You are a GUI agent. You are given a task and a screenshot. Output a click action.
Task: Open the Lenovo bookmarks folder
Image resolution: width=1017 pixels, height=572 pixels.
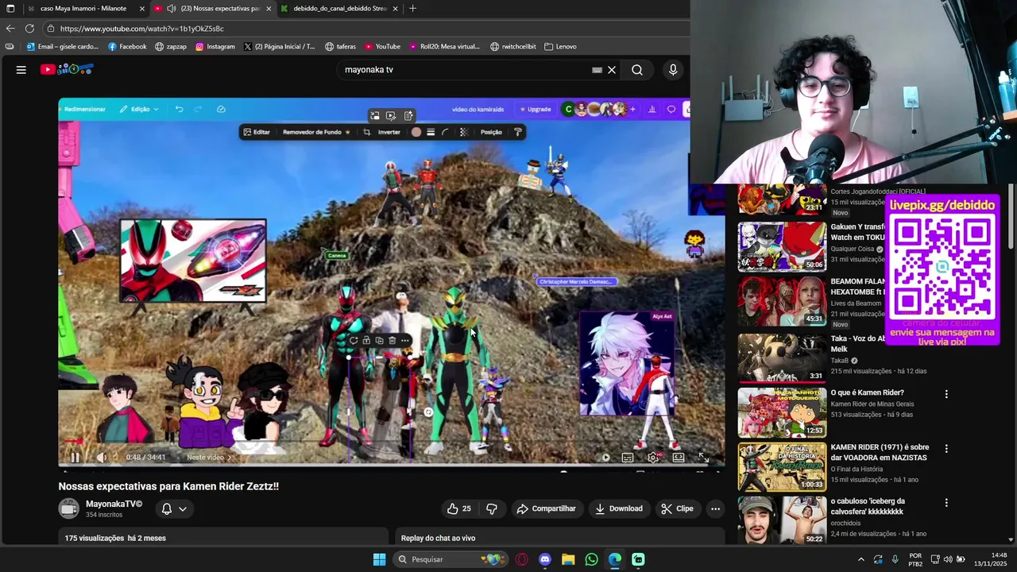(x=560, y=47)
